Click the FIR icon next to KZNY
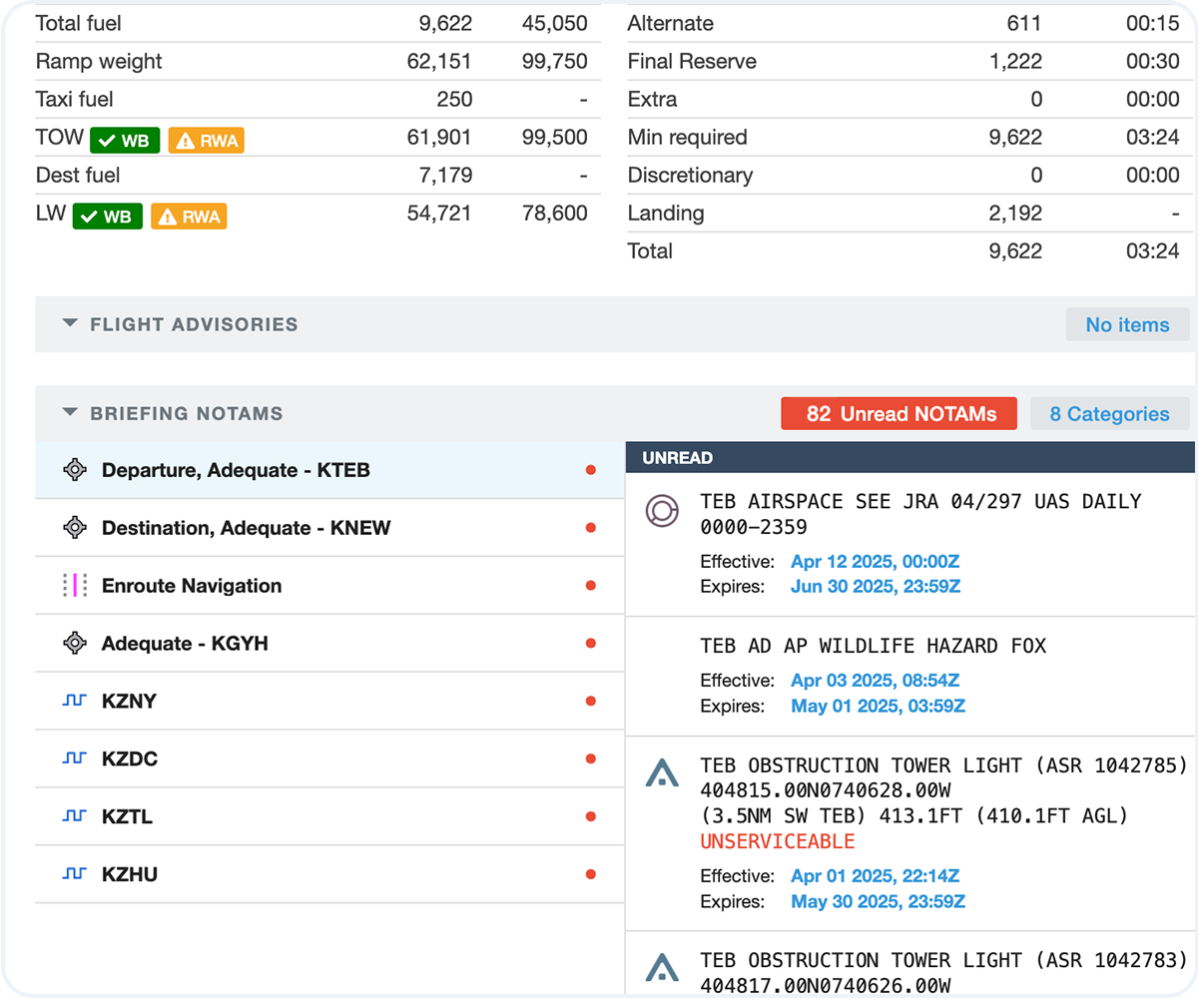 pos(75,702)
